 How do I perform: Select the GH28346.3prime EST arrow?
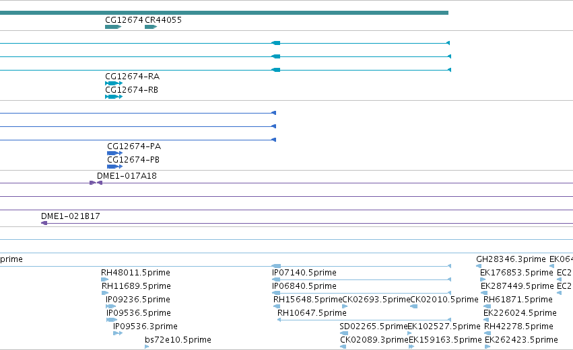479,266
